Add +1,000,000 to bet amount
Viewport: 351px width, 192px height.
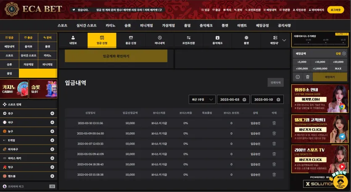point(320,68)
